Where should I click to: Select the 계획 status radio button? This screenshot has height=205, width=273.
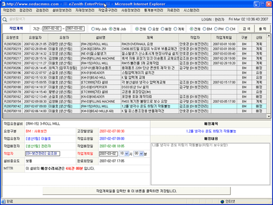coord(175,29)
